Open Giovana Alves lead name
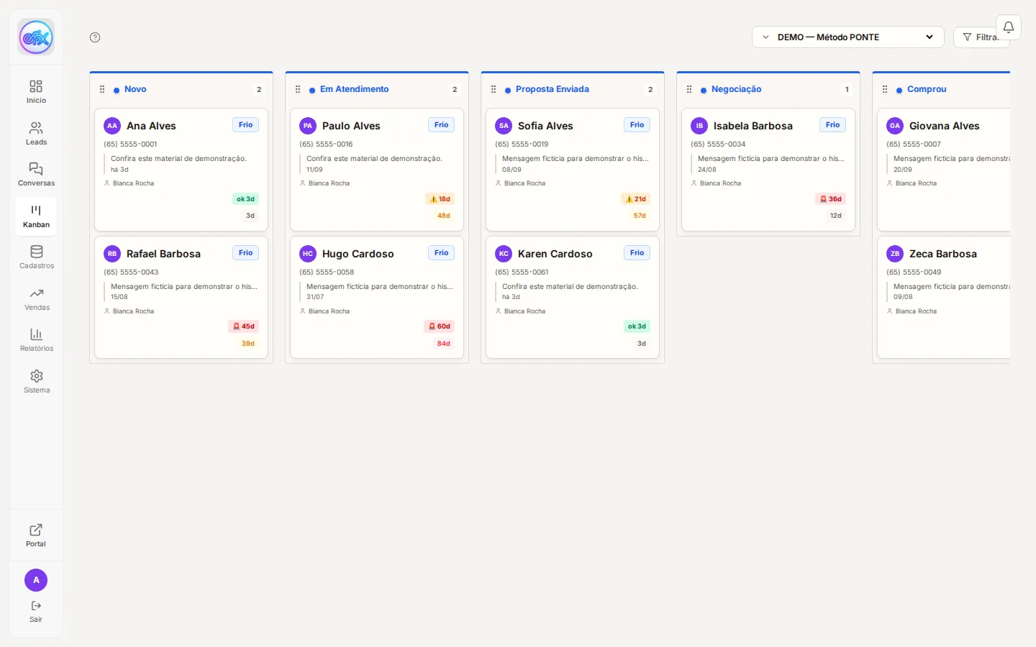The image size is (1036, 647). (944, 126)
